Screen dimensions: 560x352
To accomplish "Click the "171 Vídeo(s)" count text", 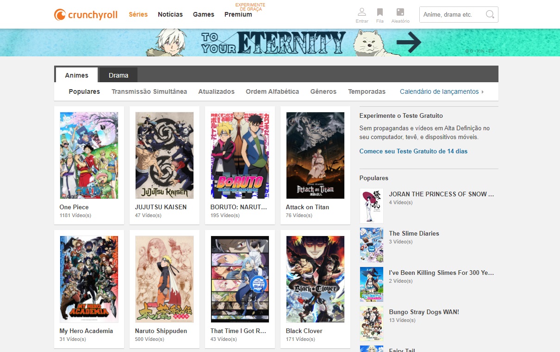I will click(300, 339).
